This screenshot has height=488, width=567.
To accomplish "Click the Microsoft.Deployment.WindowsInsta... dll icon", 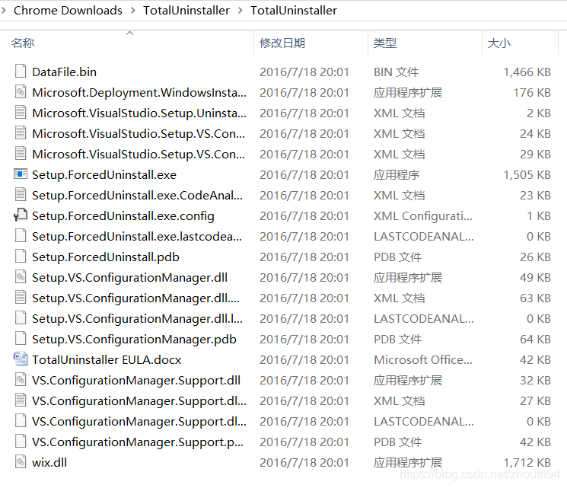I will 21,91.
